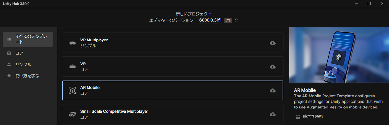Download Small Scale Competitive Multiplayer via cloud icon
This screenshot has height=125, width=389.
[x=273, y=114]
